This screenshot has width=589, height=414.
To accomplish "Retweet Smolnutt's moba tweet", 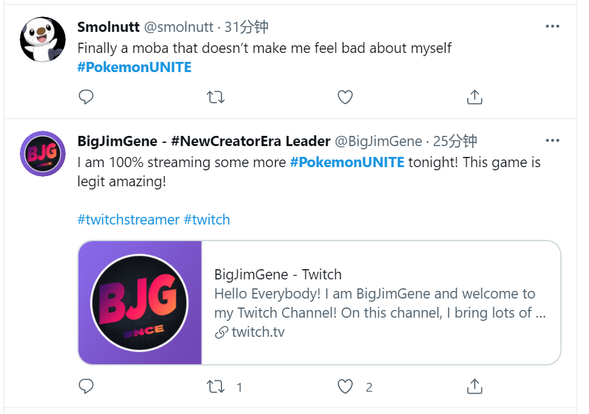I will pyautogui.click(x=216, y=97).
